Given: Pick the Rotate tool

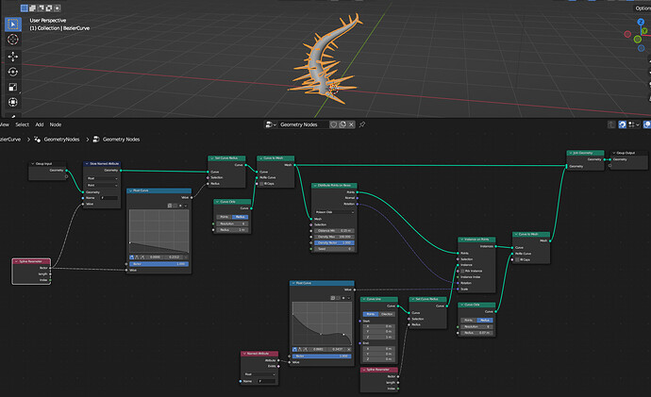Looking at the screenshot, I should tap(13, 72).
